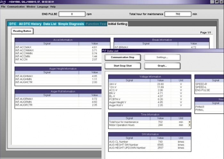The height and width of the screenshot is (159, 224).
Task: Click the SW Information table header
Action: pyautogui.click(x=150, y=134)
